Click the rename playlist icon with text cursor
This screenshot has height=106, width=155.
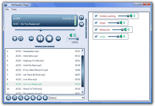(39, 98)
